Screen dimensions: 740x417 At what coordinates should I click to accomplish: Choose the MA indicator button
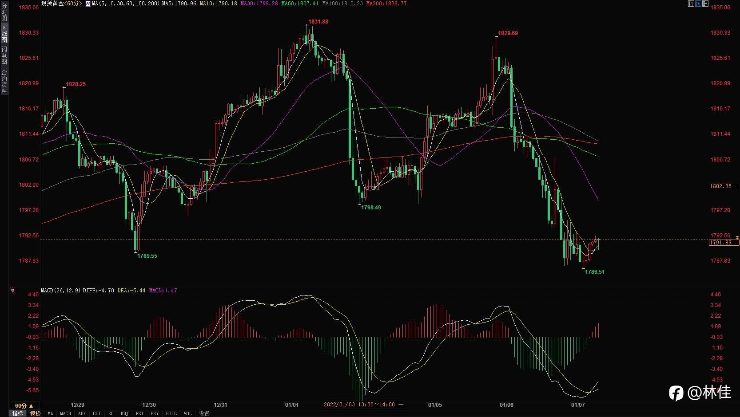(x=50, y=413)
